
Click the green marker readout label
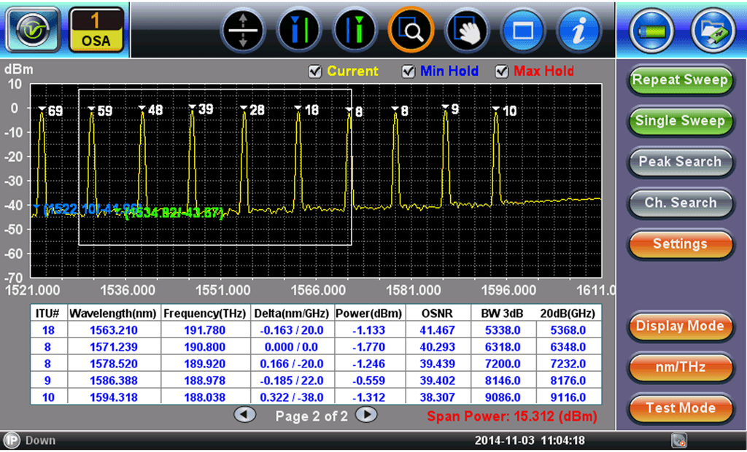tap(174, 214)
